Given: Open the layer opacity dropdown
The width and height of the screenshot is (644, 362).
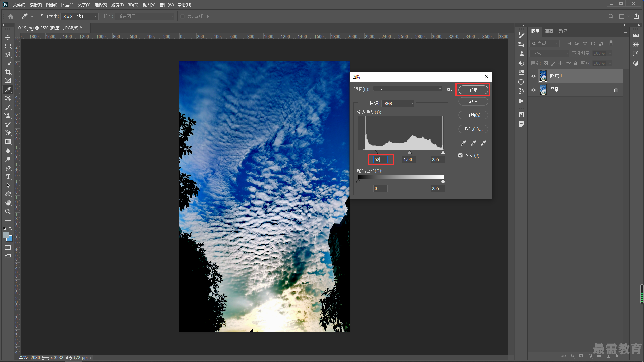Looking at the screenshot, I should [610, 53].
